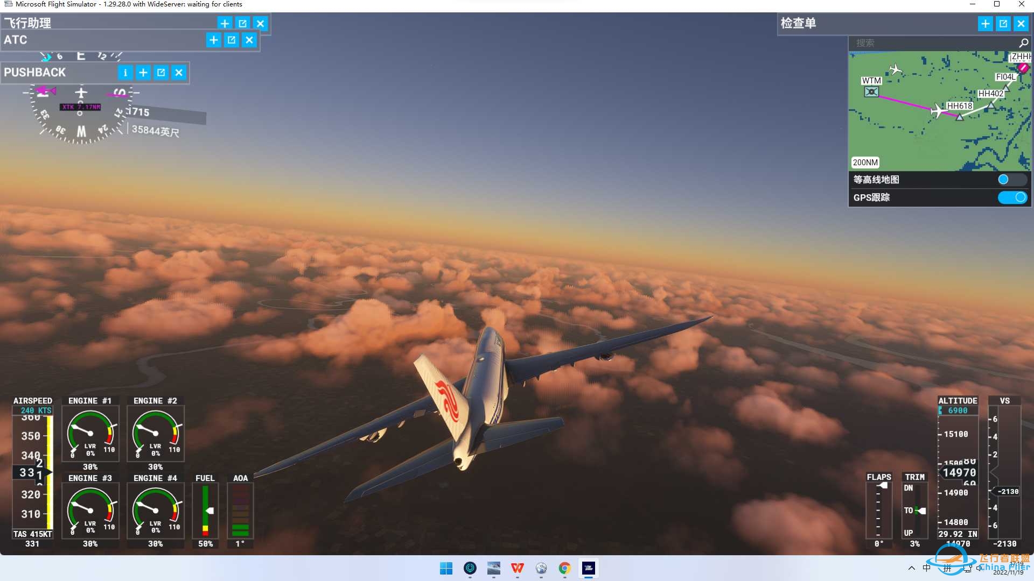This screenshot has height=581, width=1034.
Task: Click the 29.92 IN barometer readout
Action: tap(958, 534)
